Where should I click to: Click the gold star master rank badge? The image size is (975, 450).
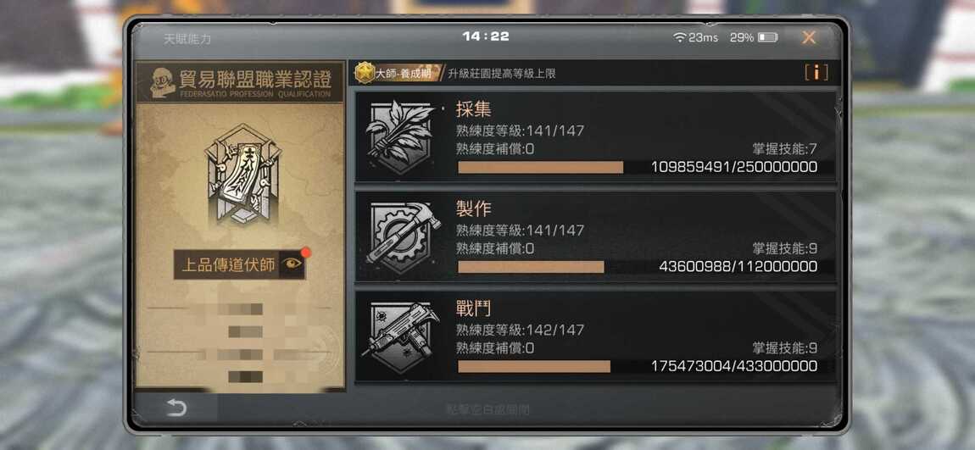[365, 73]
